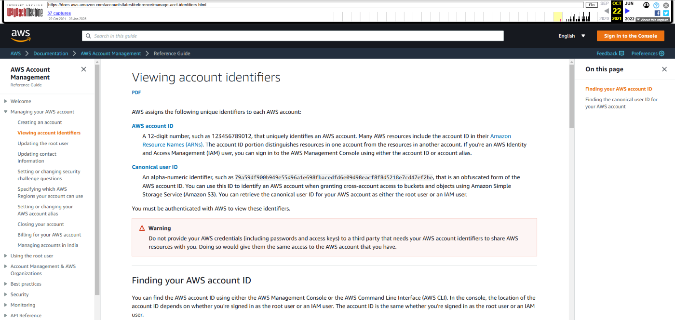Screen dimensions: 675x320
Task: Open Wayback user account icon
Action: pos(647,5)
